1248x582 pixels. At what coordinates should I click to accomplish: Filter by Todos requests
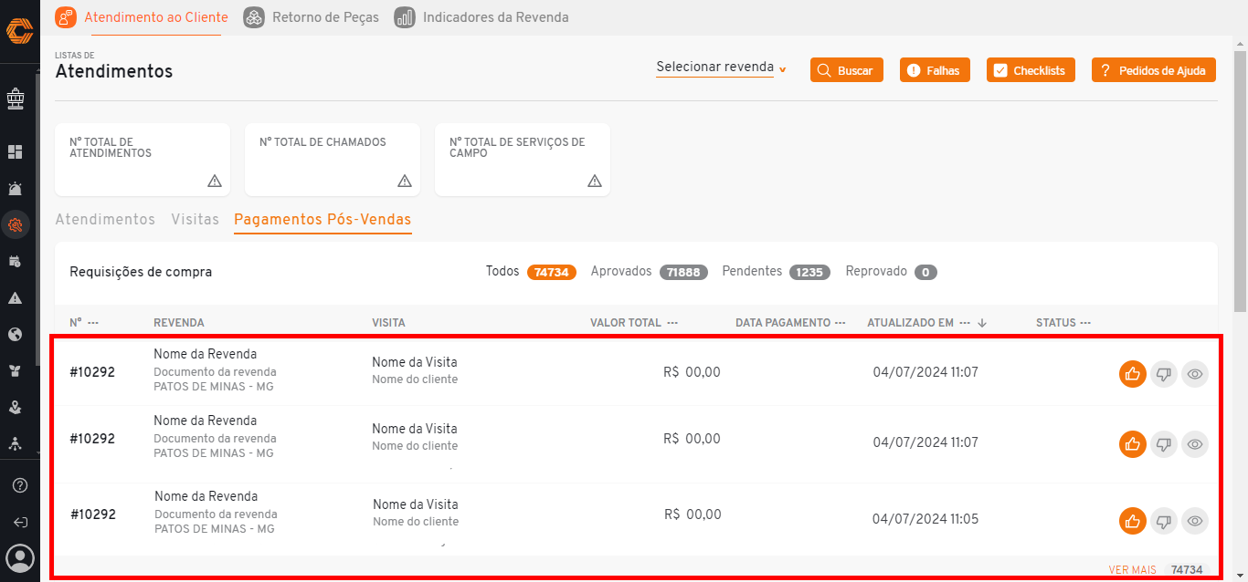pos(531,272)
